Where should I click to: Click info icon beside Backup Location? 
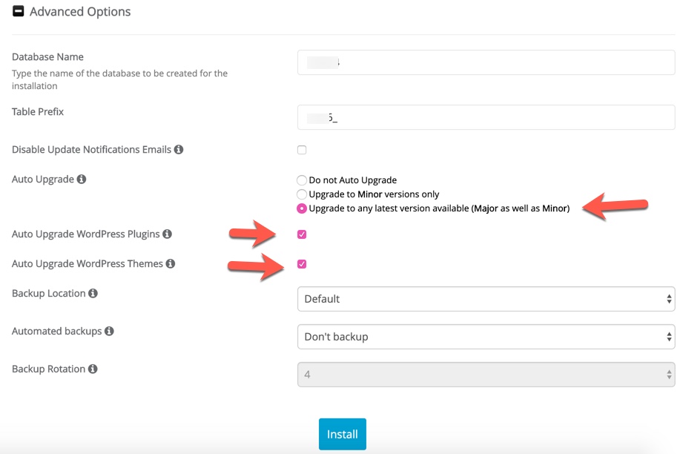point(93,293)
